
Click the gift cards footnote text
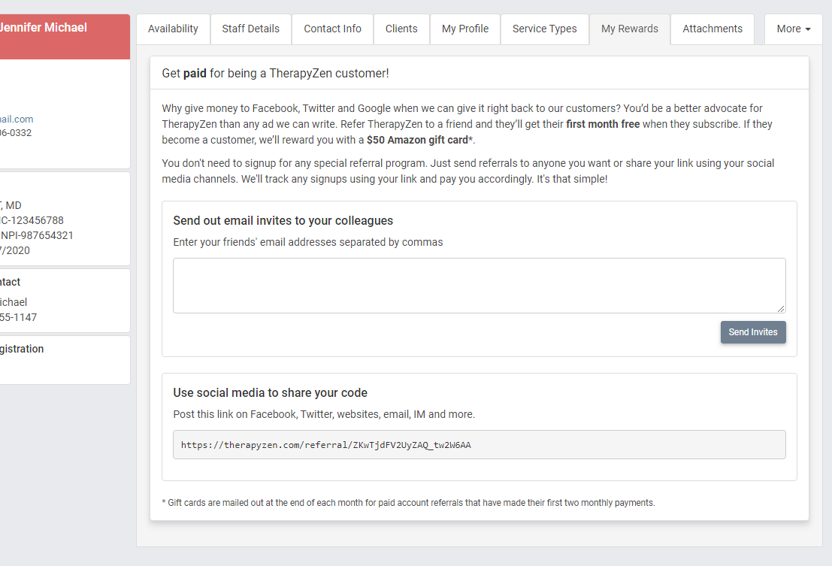tap(409, 502)
